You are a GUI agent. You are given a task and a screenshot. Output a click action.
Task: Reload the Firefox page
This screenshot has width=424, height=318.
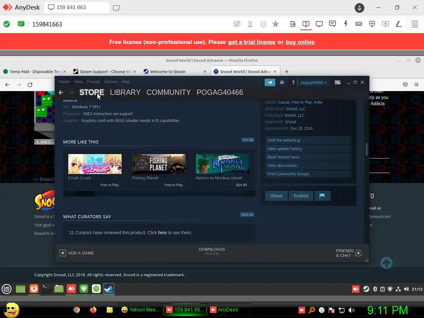tap(30, 85)
